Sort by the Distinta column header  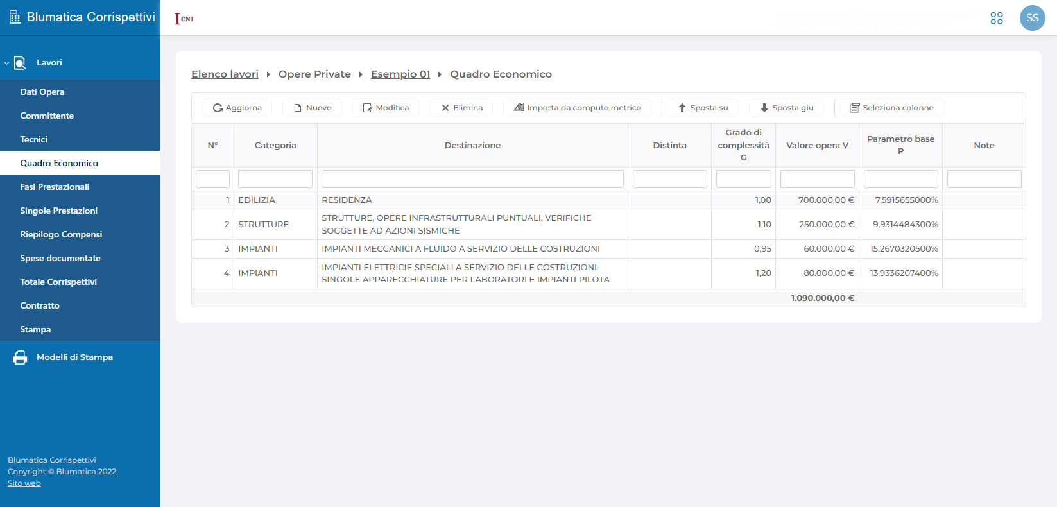(x=670, y=146)
